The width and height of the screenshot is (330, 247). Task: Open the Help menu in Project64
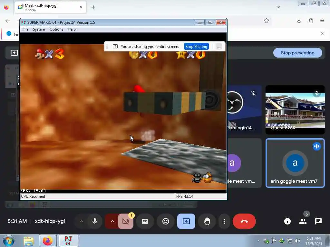coord(72,29)
